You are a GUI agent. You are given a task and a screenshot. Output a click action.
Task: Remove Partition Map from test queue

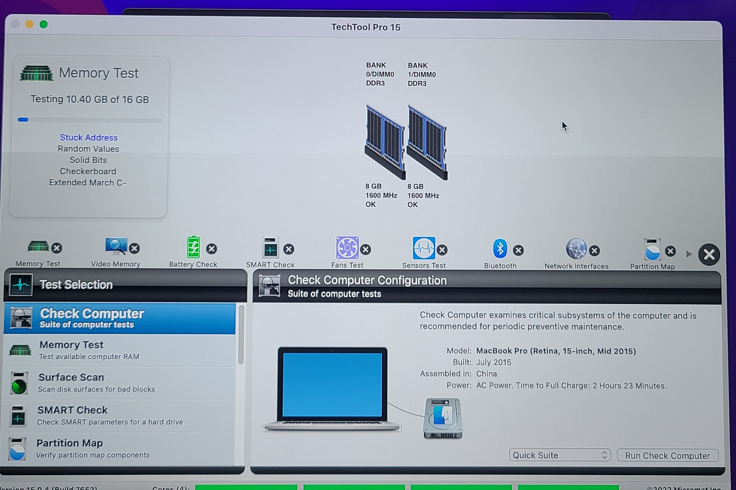click(670, 251)
